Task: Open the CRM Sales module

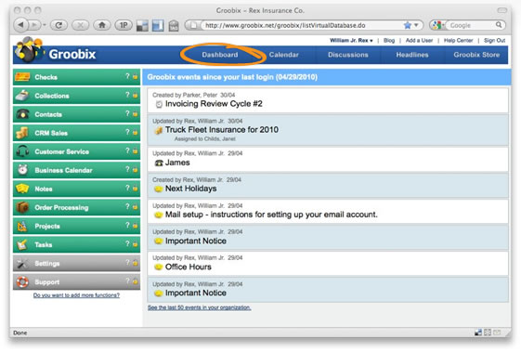Action: [76, 133]
